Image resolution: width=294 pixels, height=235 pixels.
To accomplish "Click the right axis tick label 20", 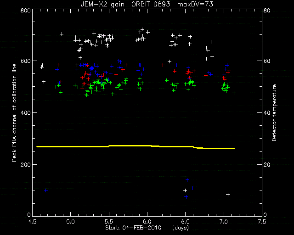I will (x=267, y=165).
